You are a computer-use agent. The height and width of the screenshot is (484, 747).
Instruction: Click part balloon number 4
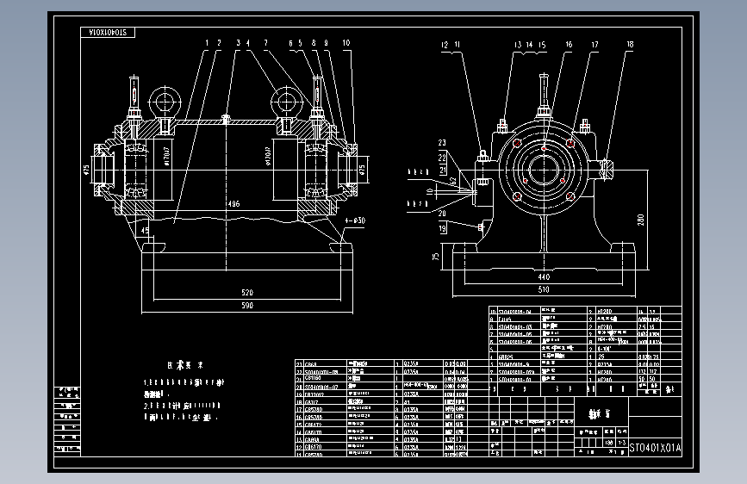[248, 43]
